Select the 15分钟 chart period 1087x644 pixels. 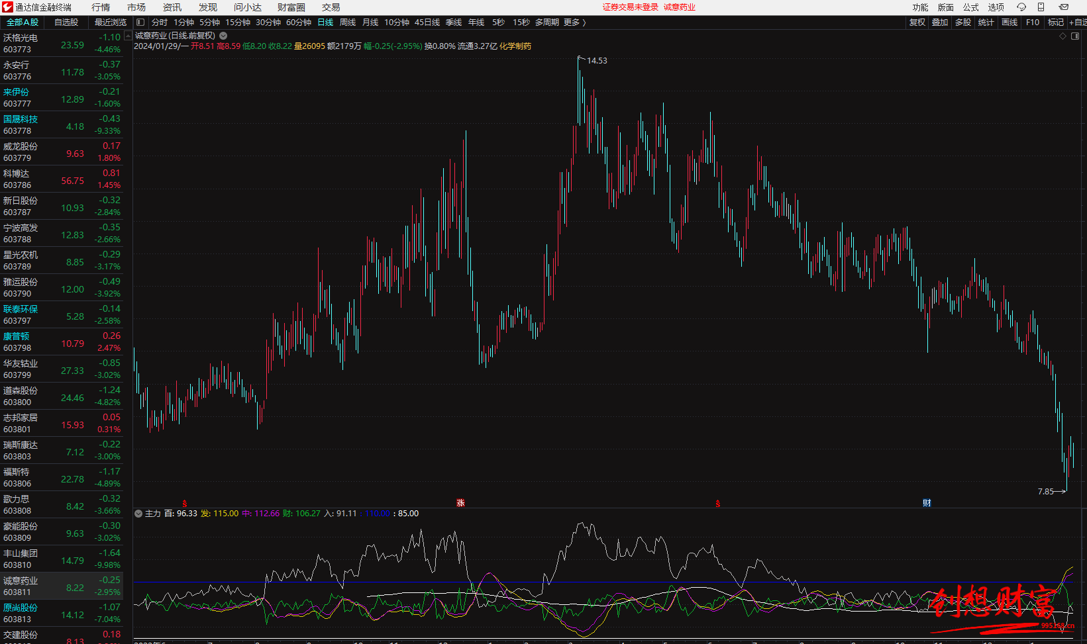tap(238, 23)
